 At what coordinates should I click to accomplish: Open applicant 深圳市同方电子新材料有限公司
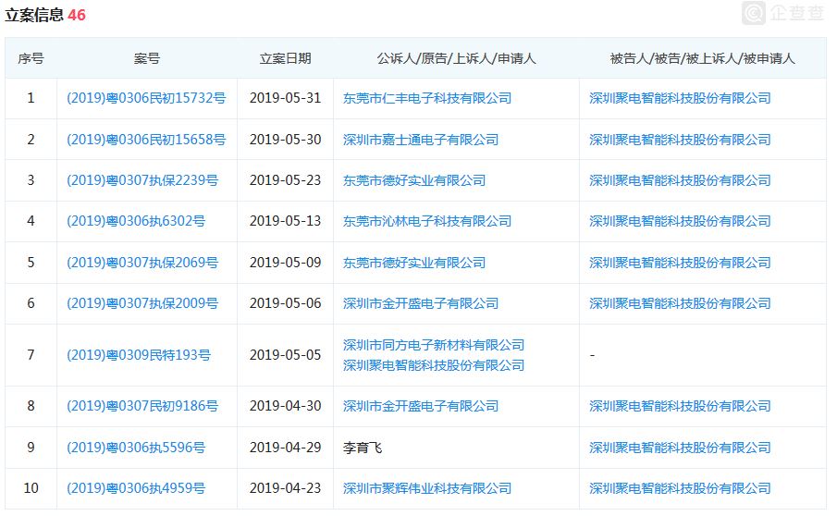tap(434, 345)
